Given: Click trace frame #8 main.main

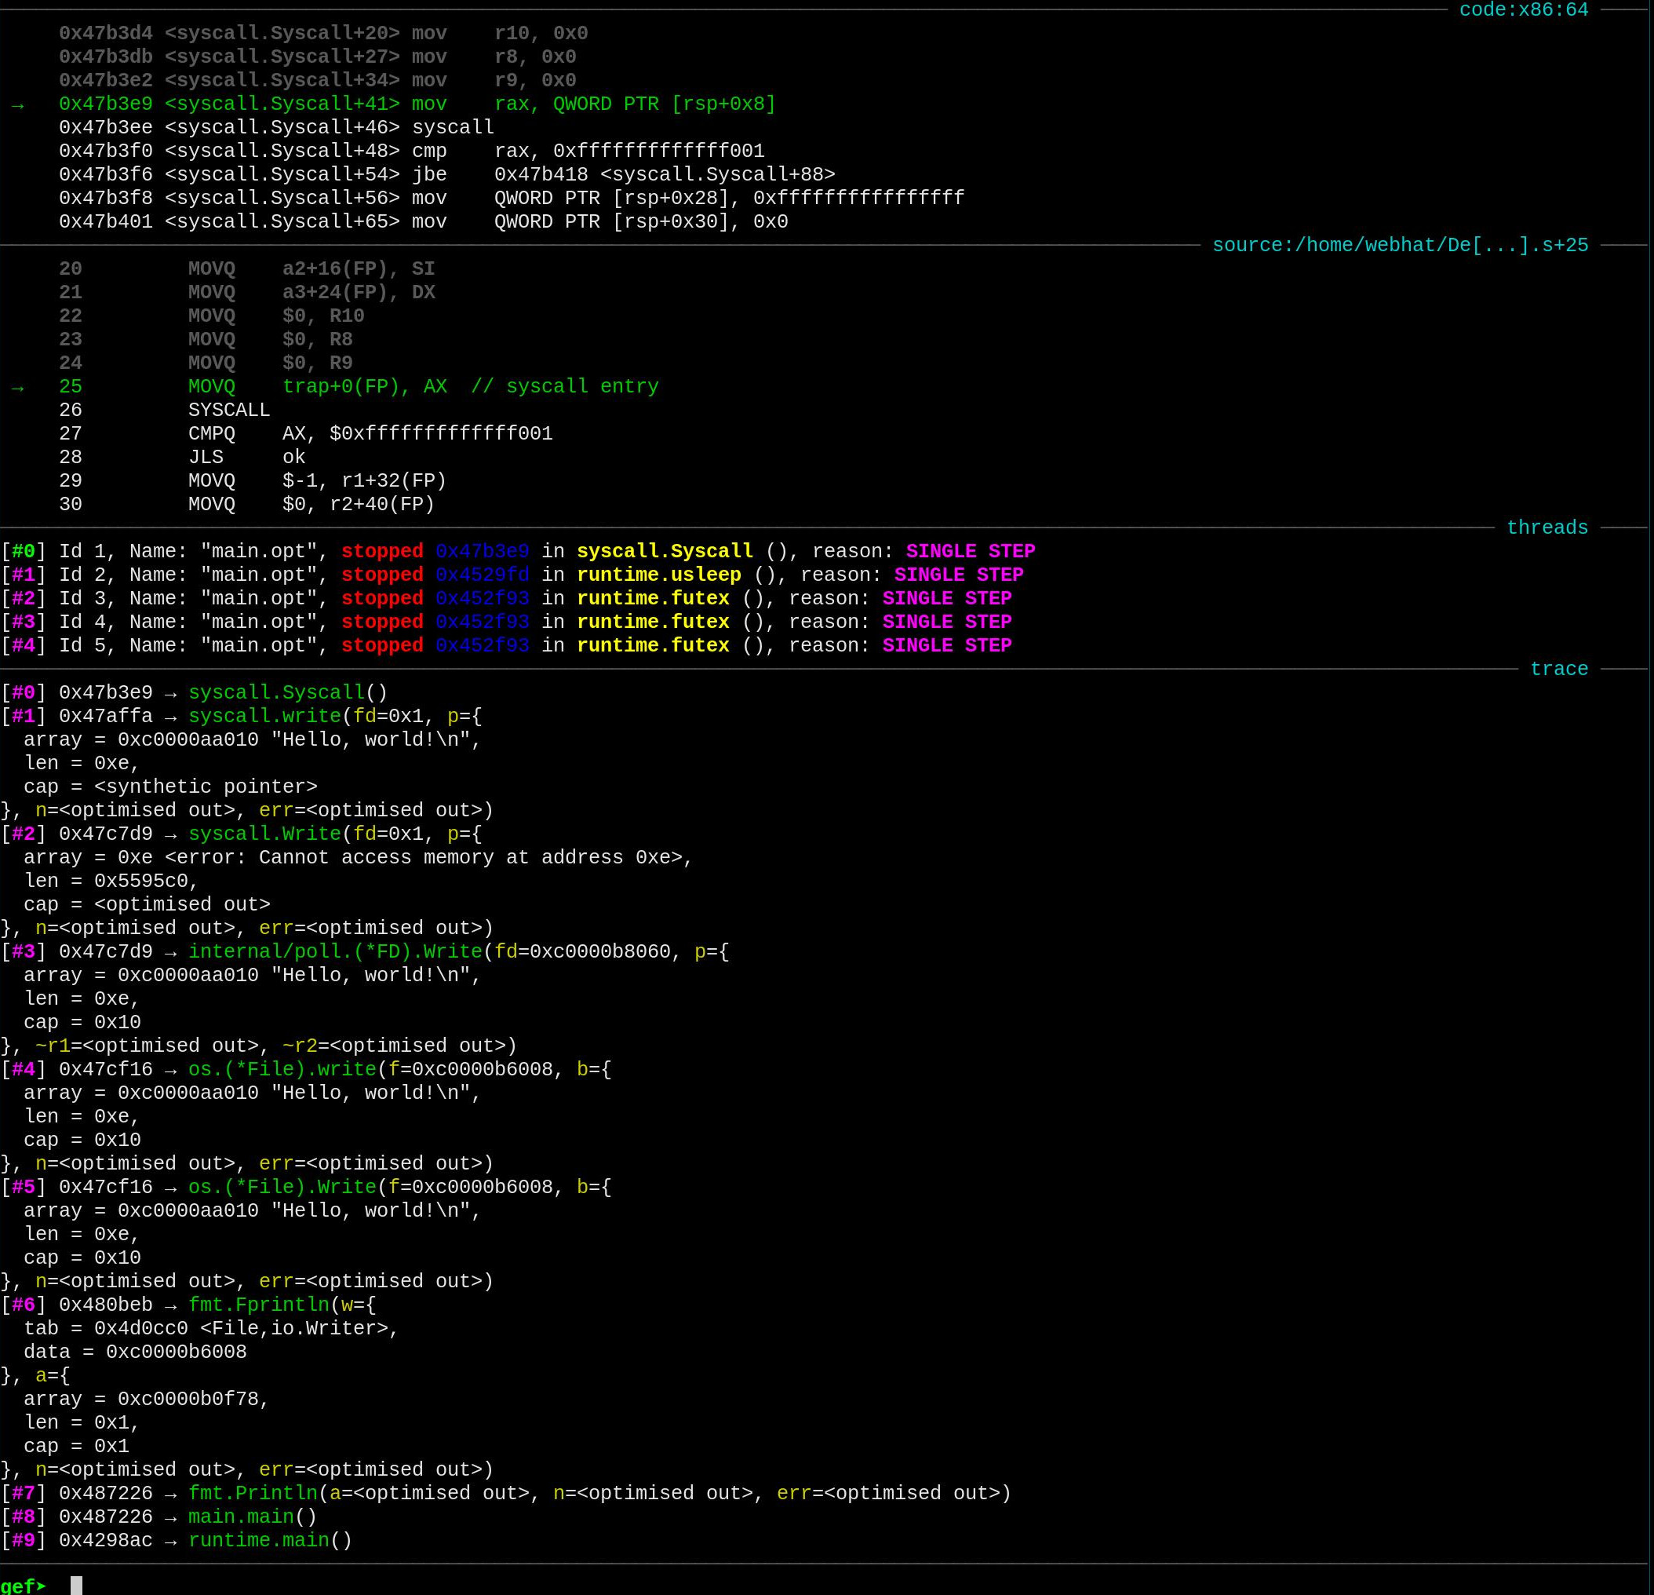Looking at the screenshot, I should click(241, 1517).
